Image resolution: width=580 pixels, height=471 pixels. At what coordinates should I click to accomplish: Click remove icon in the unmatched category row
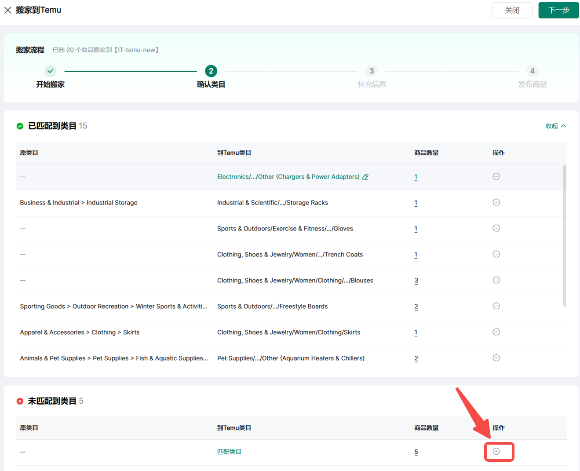tap(496, 452)
